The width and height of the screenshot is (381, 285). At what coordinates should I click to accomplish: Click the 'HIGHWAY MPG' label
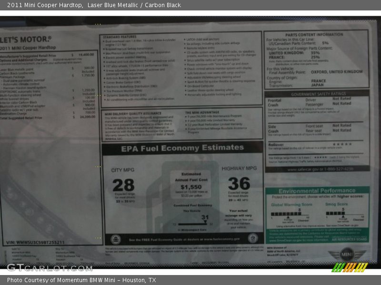point(240,169)
